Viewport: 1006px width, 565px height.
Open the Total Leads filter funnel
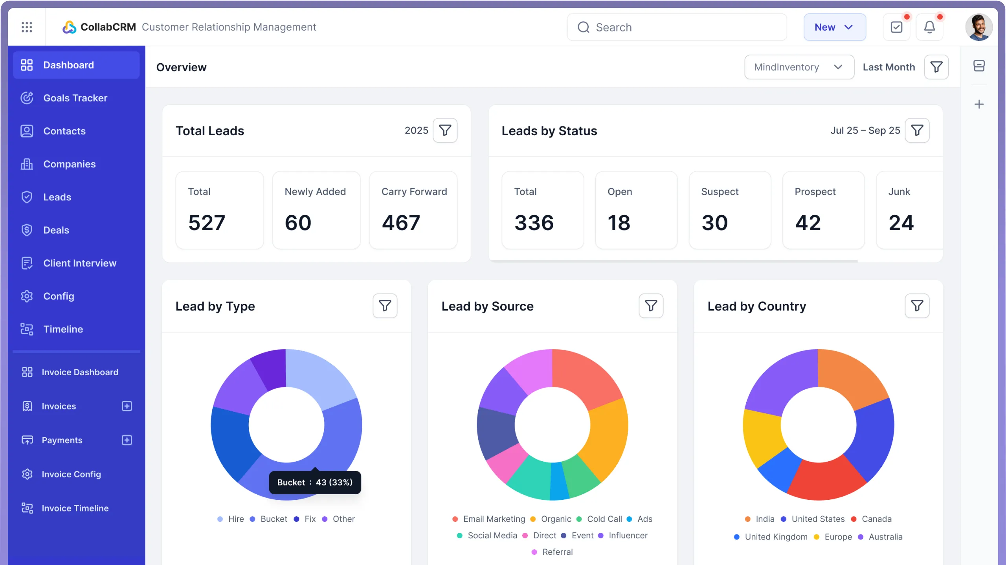coord(445,130)
